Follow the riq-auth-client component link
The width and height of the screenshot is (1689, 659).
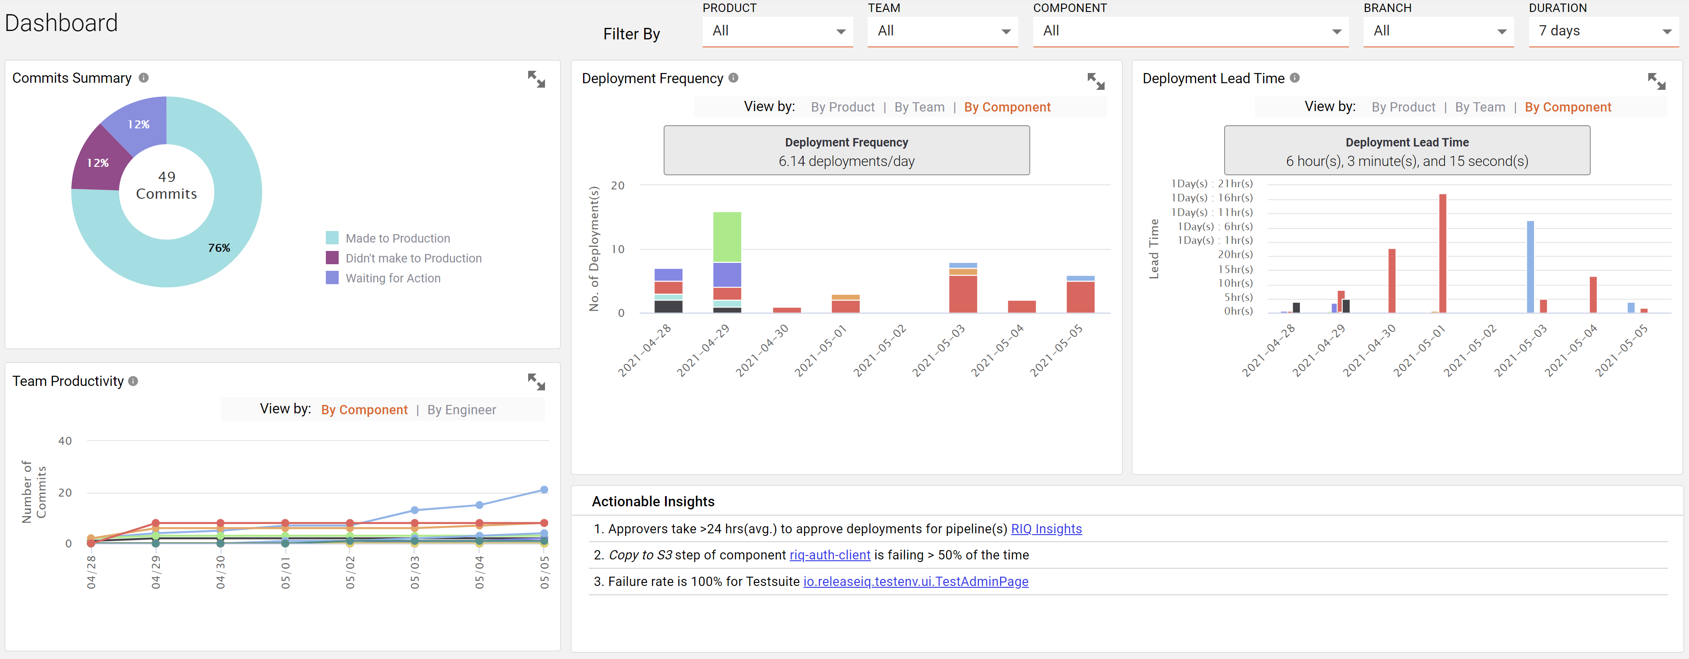[829, 555]
